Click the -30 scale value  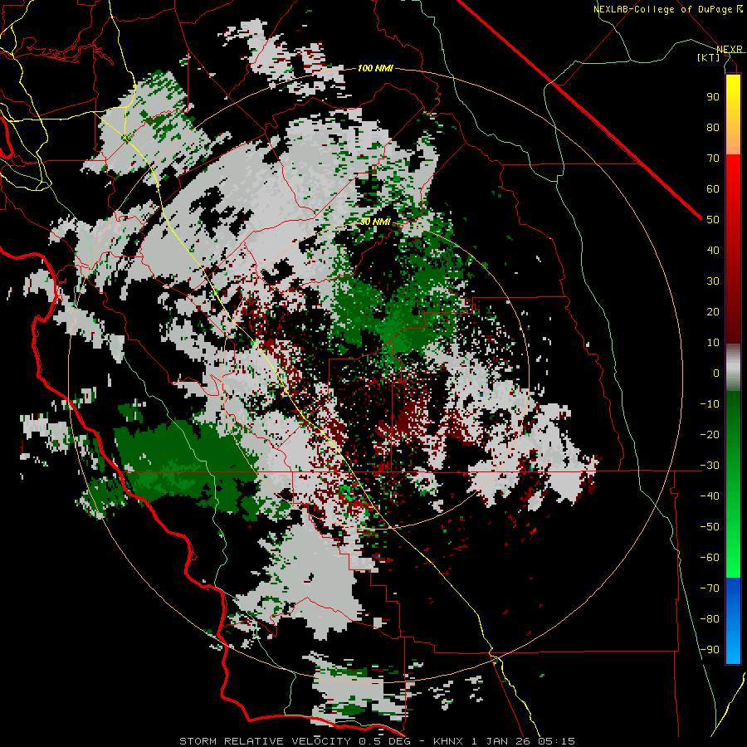[x=710, y=466]
